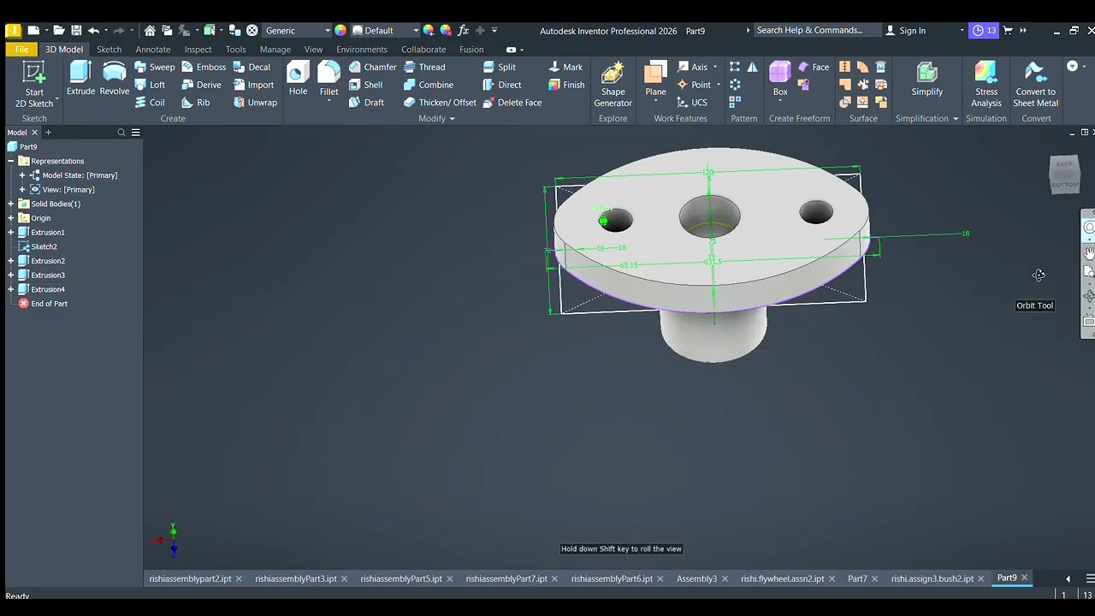
Task: Apply a Decal
Action: pos(251,67)
